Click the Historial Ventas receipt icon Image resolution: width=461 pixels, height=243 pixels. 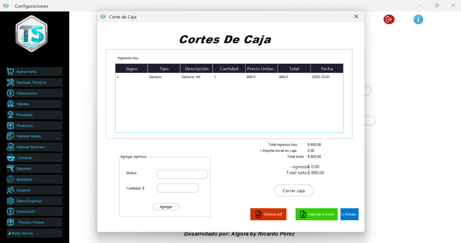pos(10,136)
